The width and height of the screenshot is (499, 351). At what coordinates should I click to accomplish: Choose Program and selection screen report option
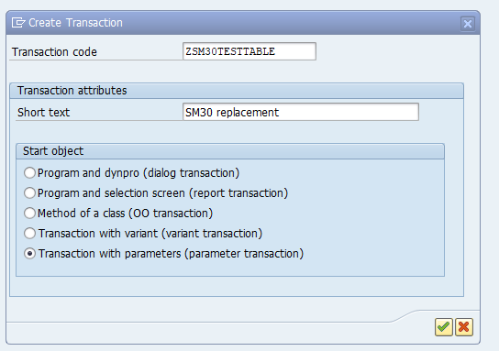pos(29,193)
